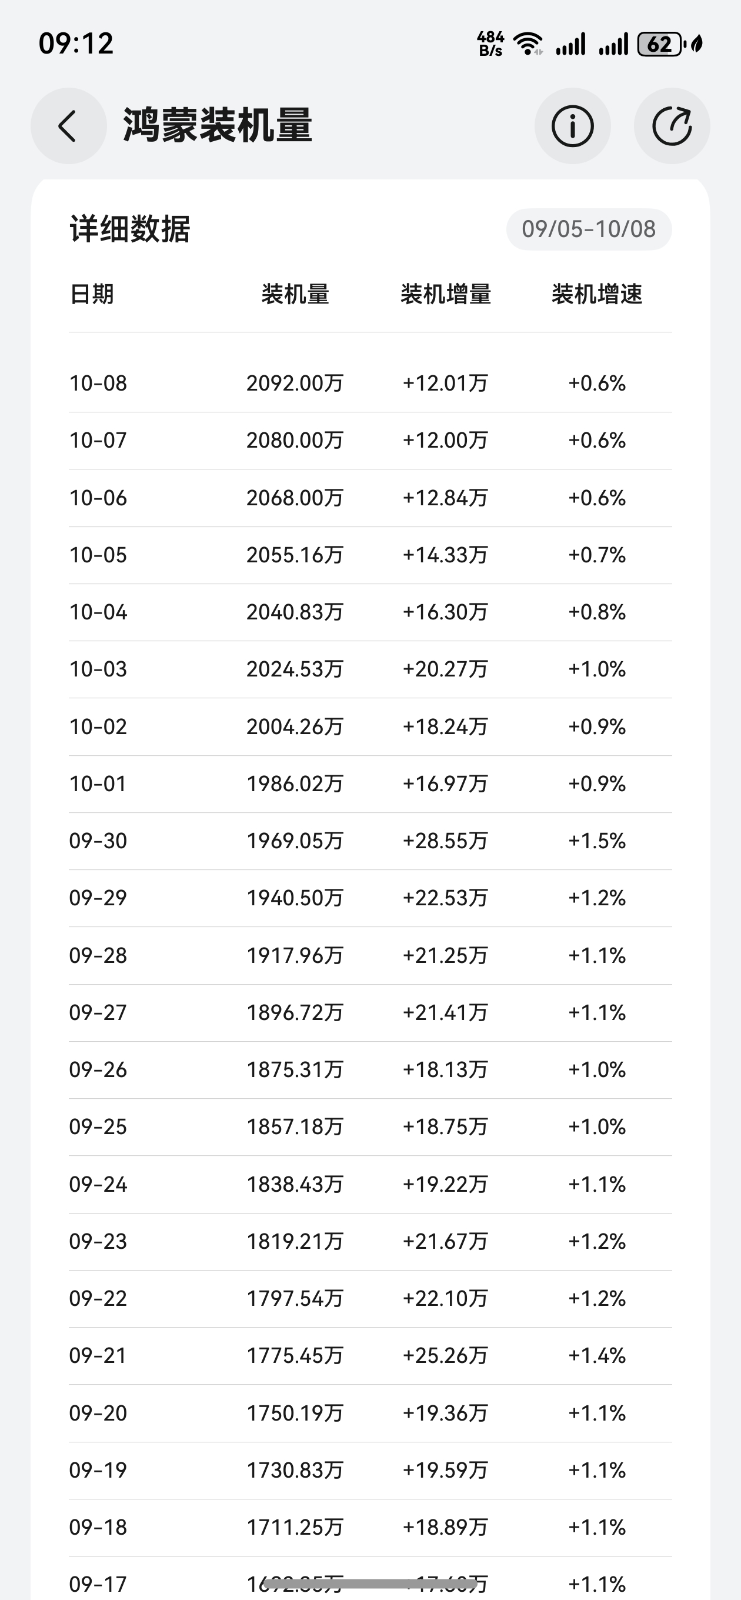Image resolution: width=741 pixels, height=1600 pixels.
Task: Tap the 09-30 date entry
Action: click(x=98, y=841)
